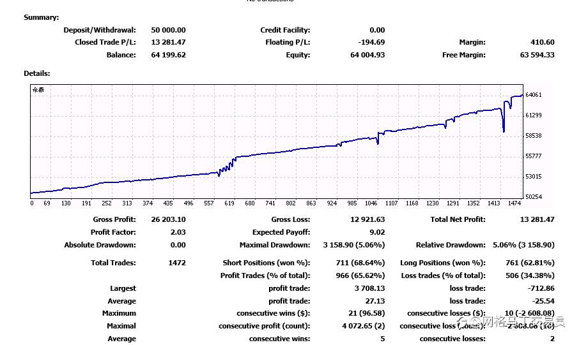Click the Credit Facility value 0.00
The width and height of the screenshot is (572, 345).
tap(377, 30)
